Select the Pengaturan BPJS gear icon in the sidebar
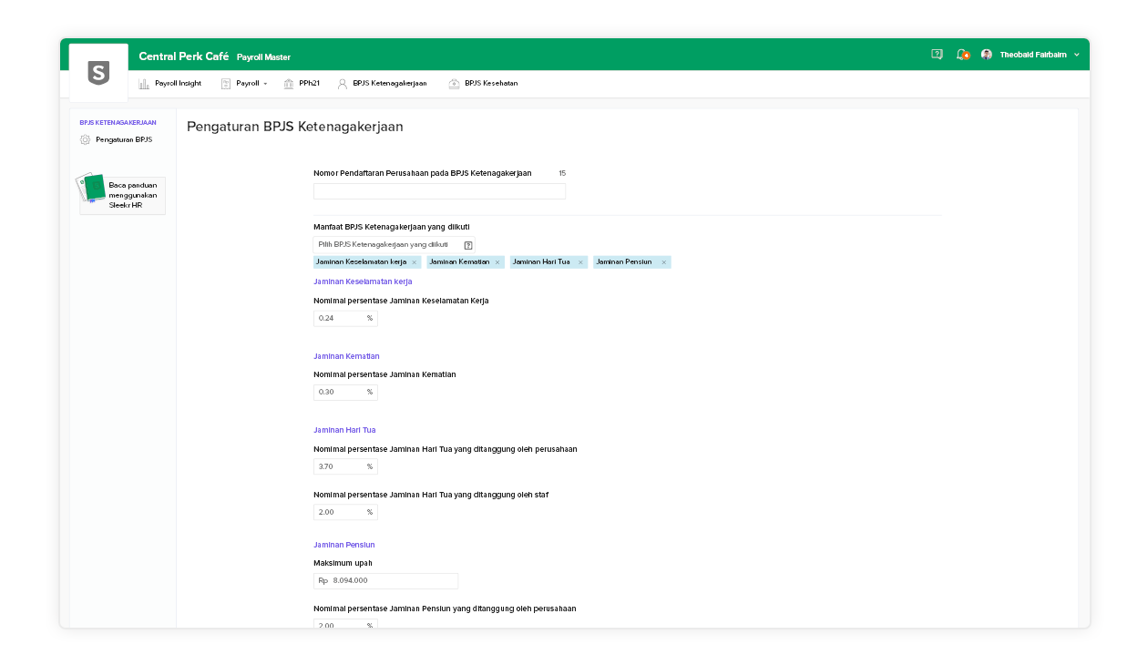This screenshot has height=665, width=1148. click(x=86, y=139)
